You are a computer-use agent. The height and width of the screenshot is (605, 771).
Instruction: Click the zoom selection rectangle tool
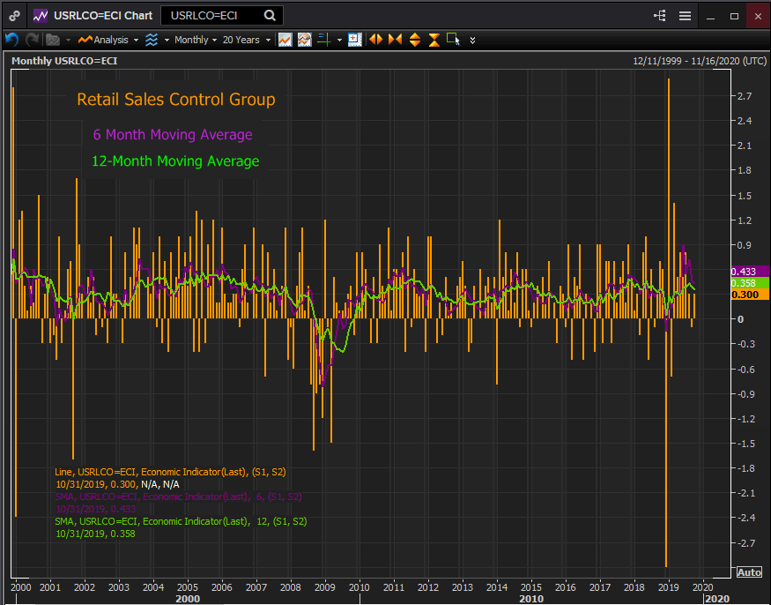[x=454, y=40]
